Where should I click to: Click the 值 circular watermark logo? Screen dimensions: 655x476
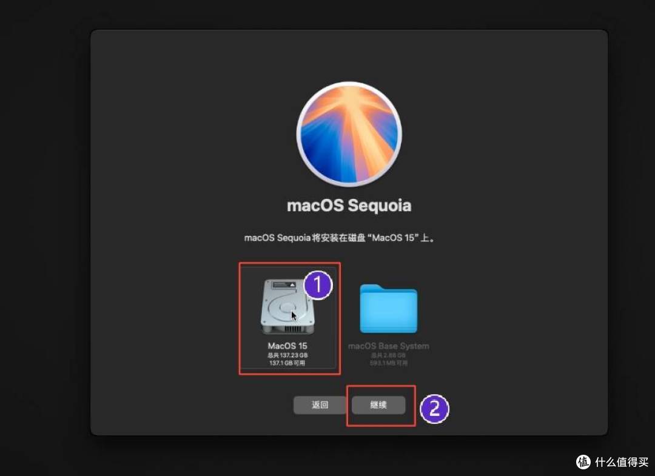click(583, 462)
